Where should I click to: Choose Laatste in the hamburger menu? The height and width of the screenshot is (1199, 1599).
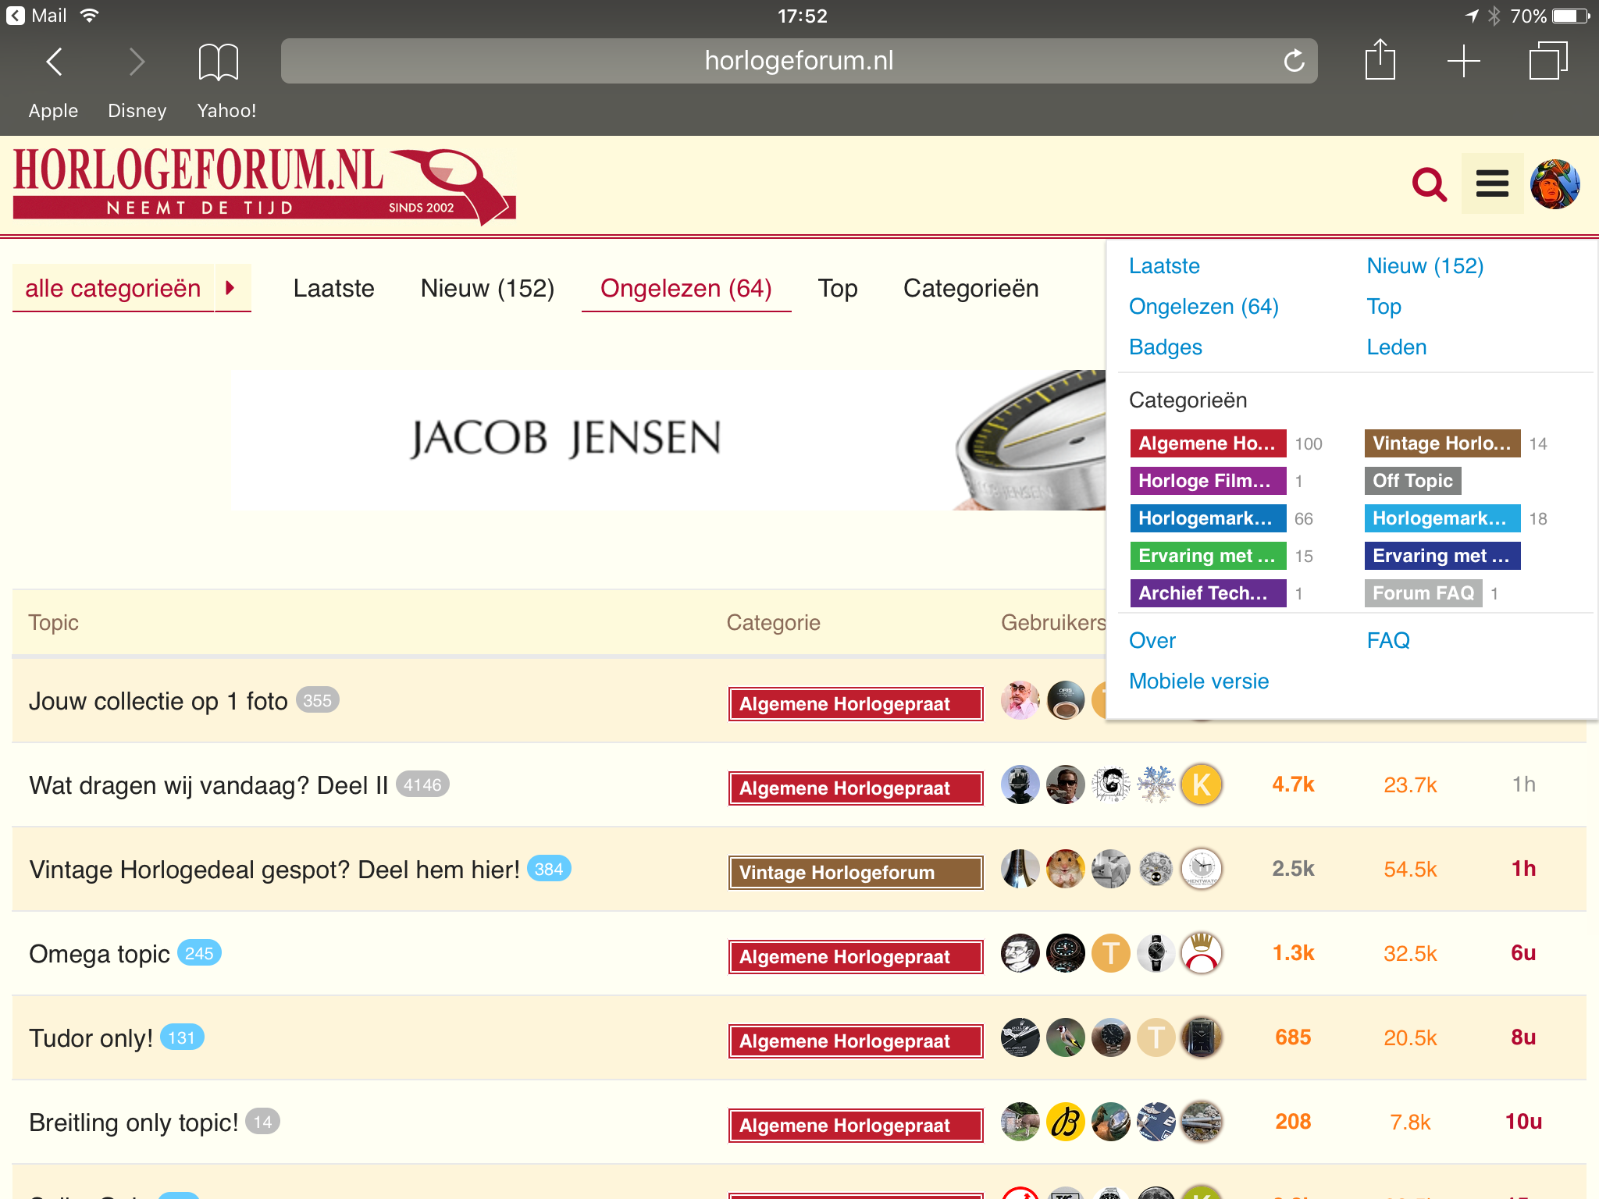(1164, 266)
